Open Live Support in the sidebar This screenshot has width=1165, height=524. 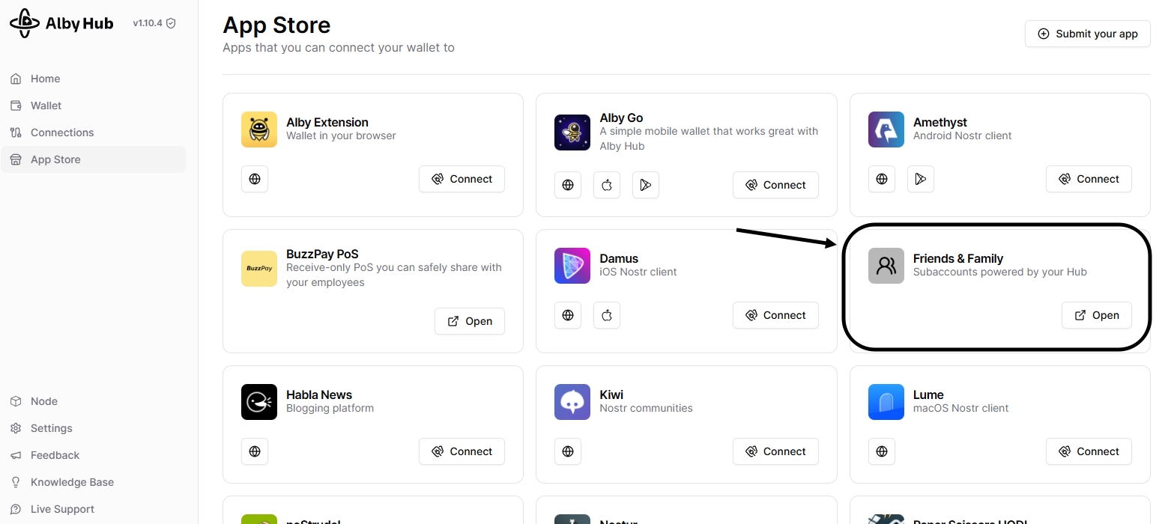point(62,509)
